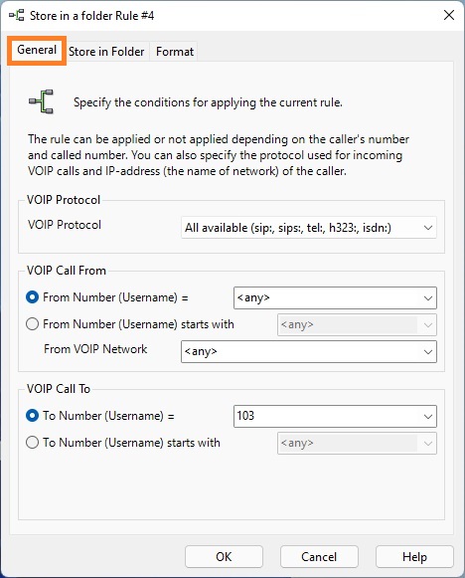Click the From Number equals <any> text field
The height and width of the screenshot is (578, 465).
[x=327, y=297]
